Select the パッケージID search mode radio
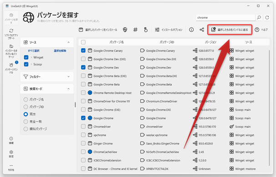276x177 pixels. coord(26,106)
